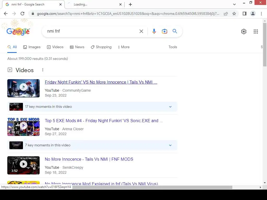Play the 8:29 video thumbnail
Viewport: 267px width, 200px height.
23,88
